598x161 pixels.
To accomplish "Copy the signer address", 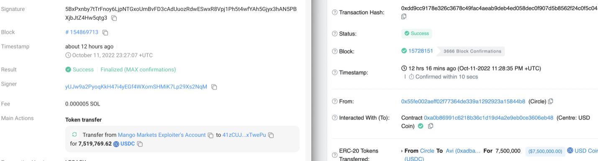I will [x=214, y=87].
